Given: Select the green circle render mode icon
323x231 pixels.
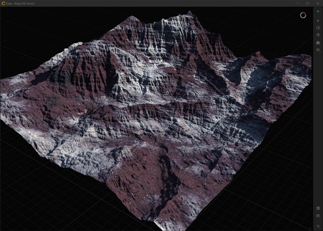Looking at the screenshot, I should [x=318, y=27].
